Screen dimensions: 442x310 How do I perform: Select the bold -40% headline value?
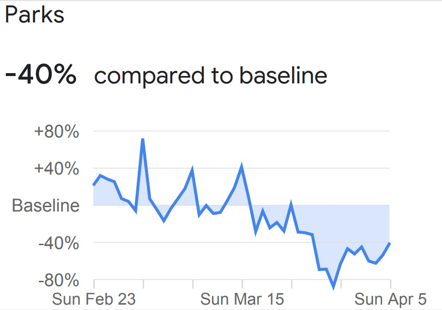(41, 76)
